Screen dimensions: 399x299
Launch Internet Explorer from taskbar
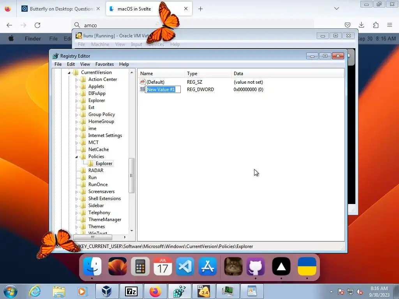[x=35, y=291]
